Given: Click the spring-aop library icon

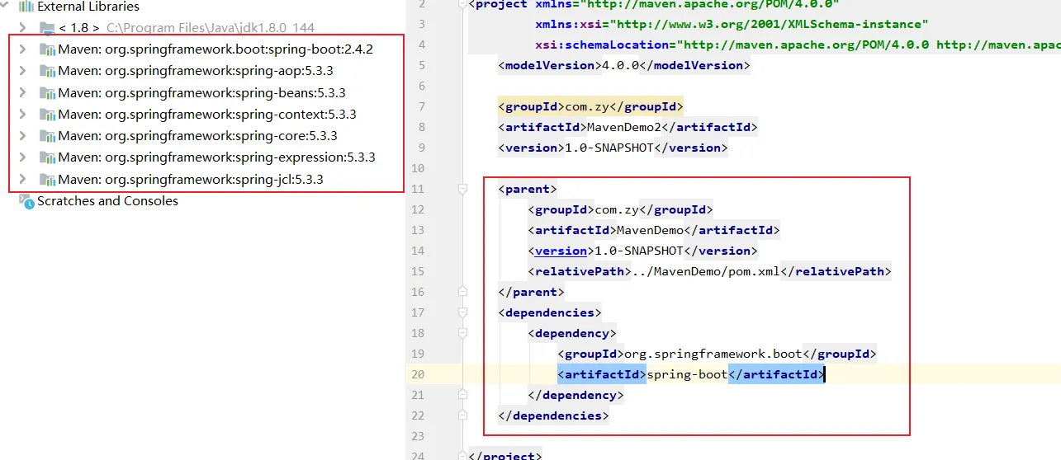Looking at the screenshot, I should pos(48,71).
